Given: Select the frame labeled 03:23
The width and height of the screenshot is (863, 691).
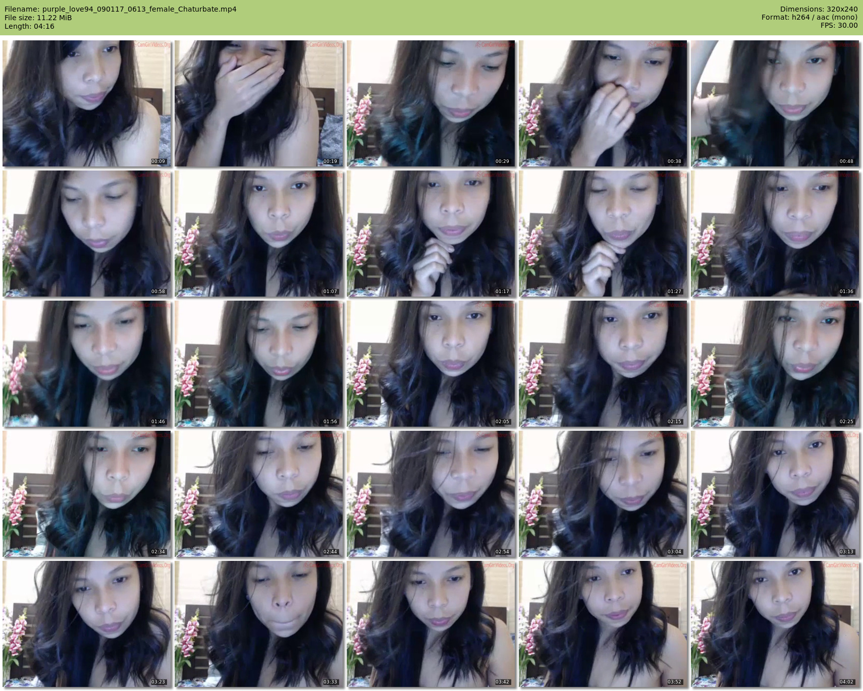Looking at the screenshot, I should point(87,624).
